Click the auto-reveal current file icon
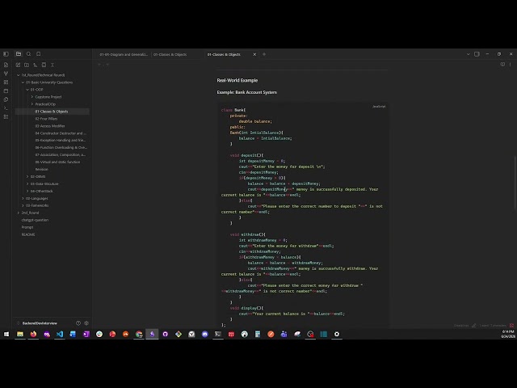The image size is (517, 388). [x=44, y=65]
